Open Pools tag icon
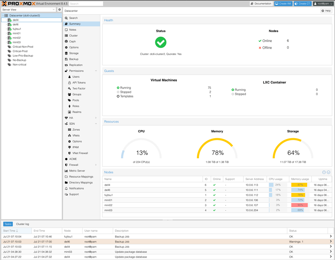The image size is (335, 260). (70, 100)
